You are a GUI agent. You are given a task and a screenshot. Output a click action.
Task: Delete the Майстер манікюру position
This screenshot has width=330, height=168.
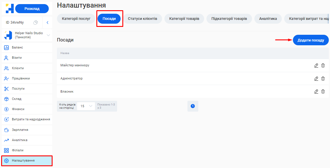(x=323, y=65)
